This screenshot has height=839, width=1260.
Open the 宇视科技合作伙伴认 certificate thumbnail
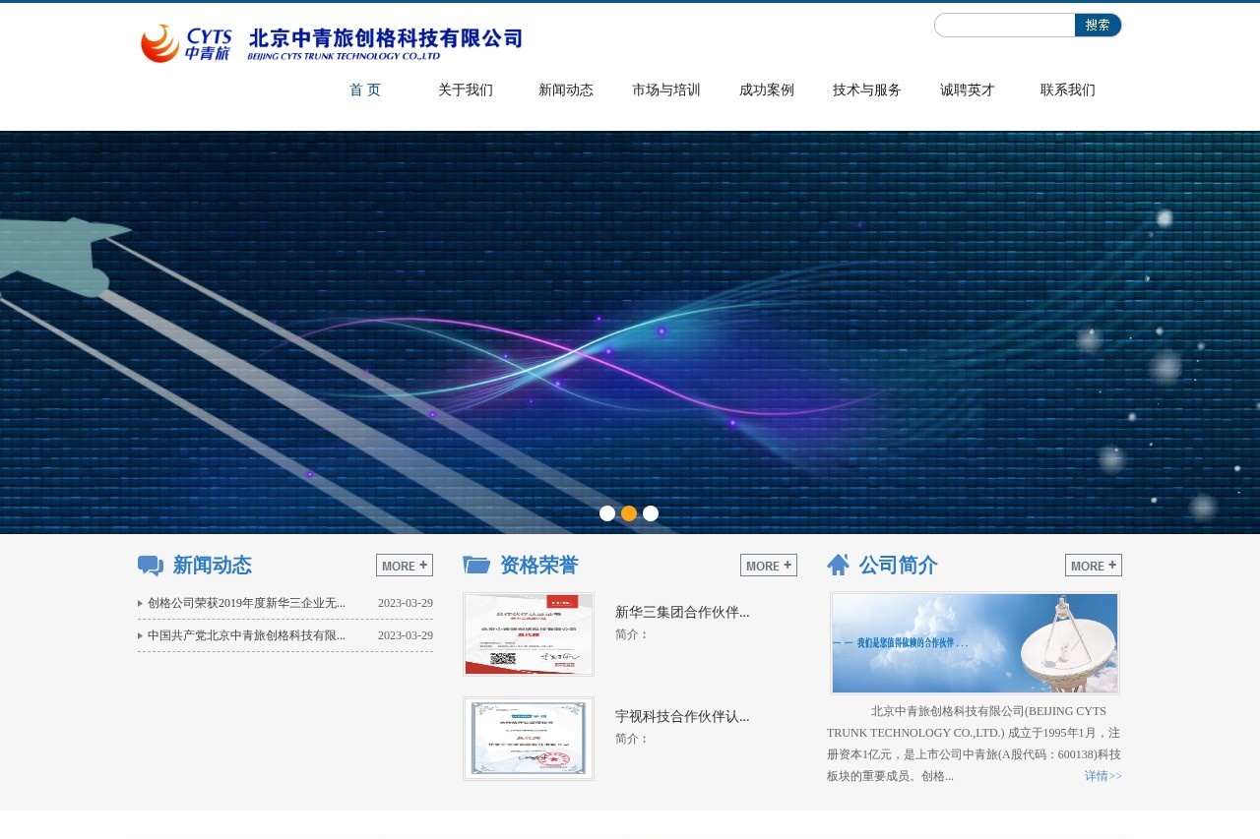tap(529, 739)
